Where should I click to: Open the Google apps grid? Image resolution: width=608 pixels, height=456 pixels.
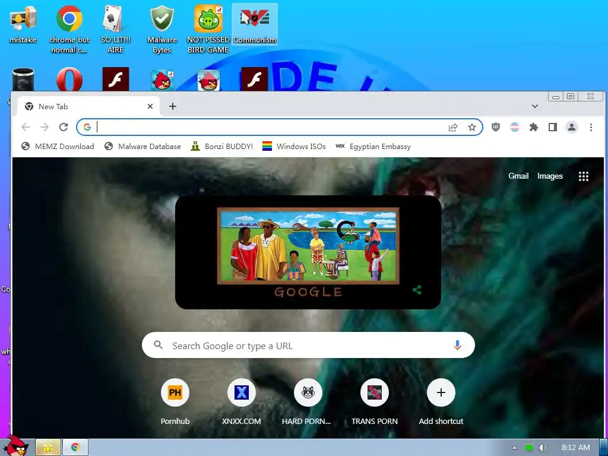584,176
